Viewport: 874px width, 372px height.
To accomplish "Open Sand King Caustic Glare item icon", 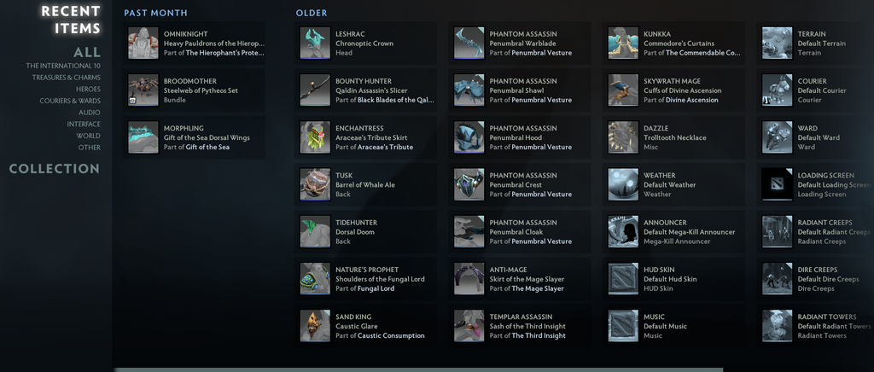I will click(315, 326).
